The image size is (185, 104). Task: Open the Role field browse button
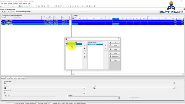(x=173, y=88)
